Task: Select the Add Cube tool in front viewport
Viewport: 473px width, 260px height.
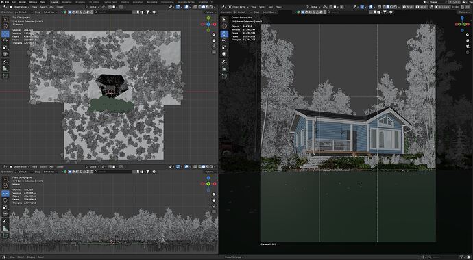Action: [x=5, y=235]
